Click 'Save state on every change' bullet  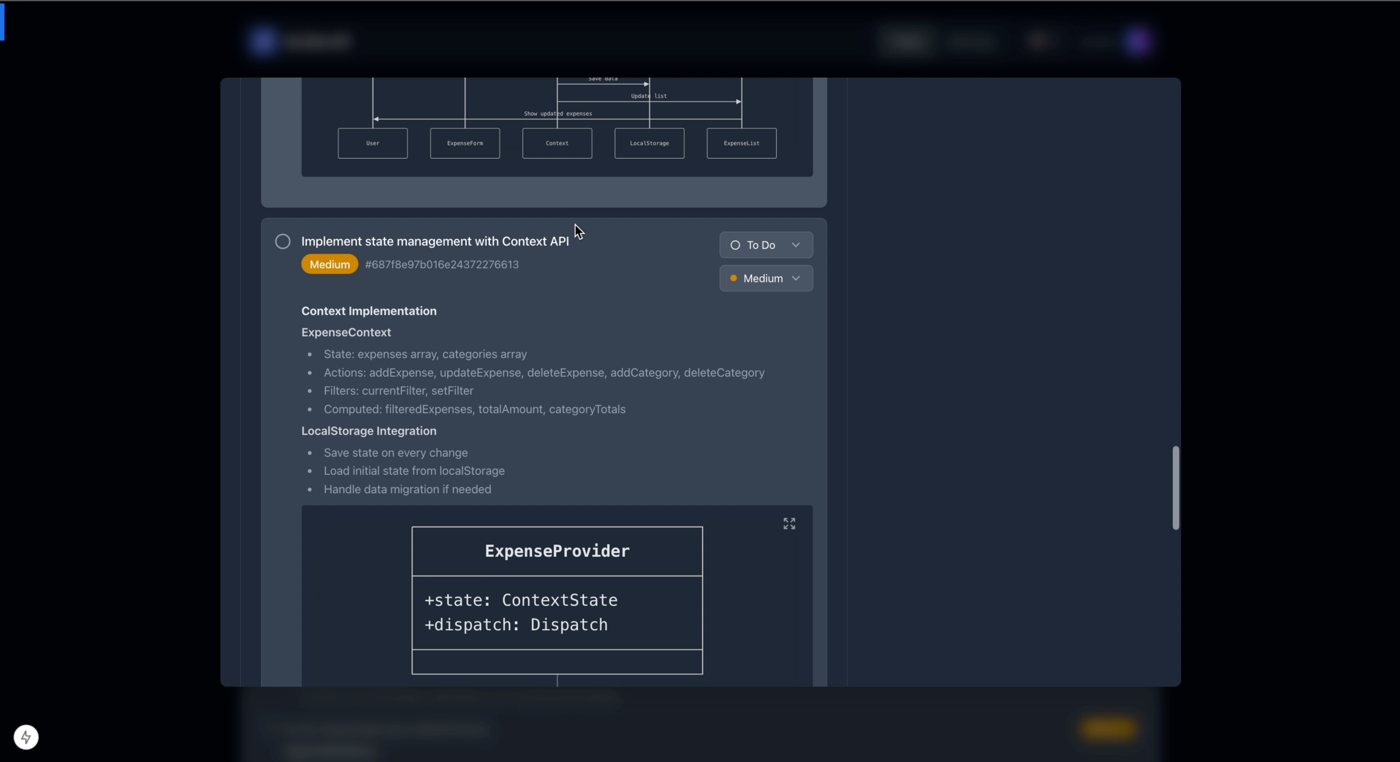(x=396, y=452)
